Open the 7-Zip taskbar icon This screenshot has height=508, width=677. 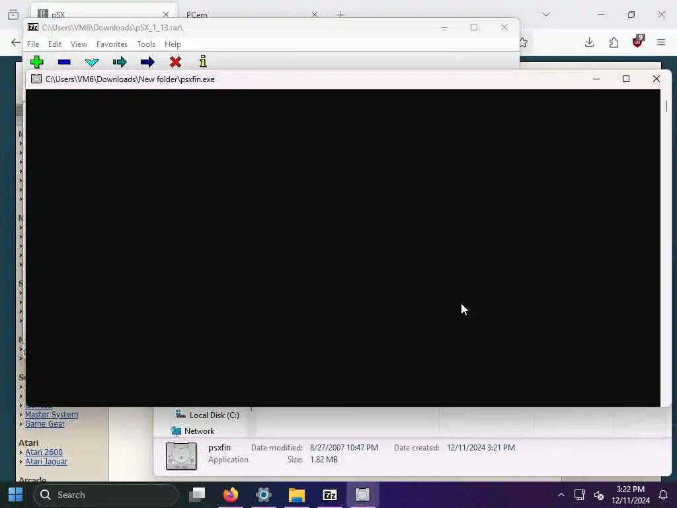coord(329,495)
